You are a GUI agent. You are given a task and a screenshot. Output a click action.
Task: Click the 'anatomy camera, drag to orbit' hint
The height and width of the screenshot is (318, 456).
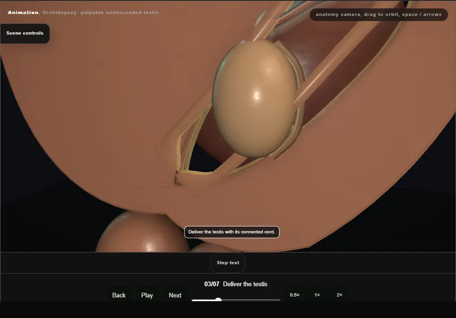click(378, 14)
